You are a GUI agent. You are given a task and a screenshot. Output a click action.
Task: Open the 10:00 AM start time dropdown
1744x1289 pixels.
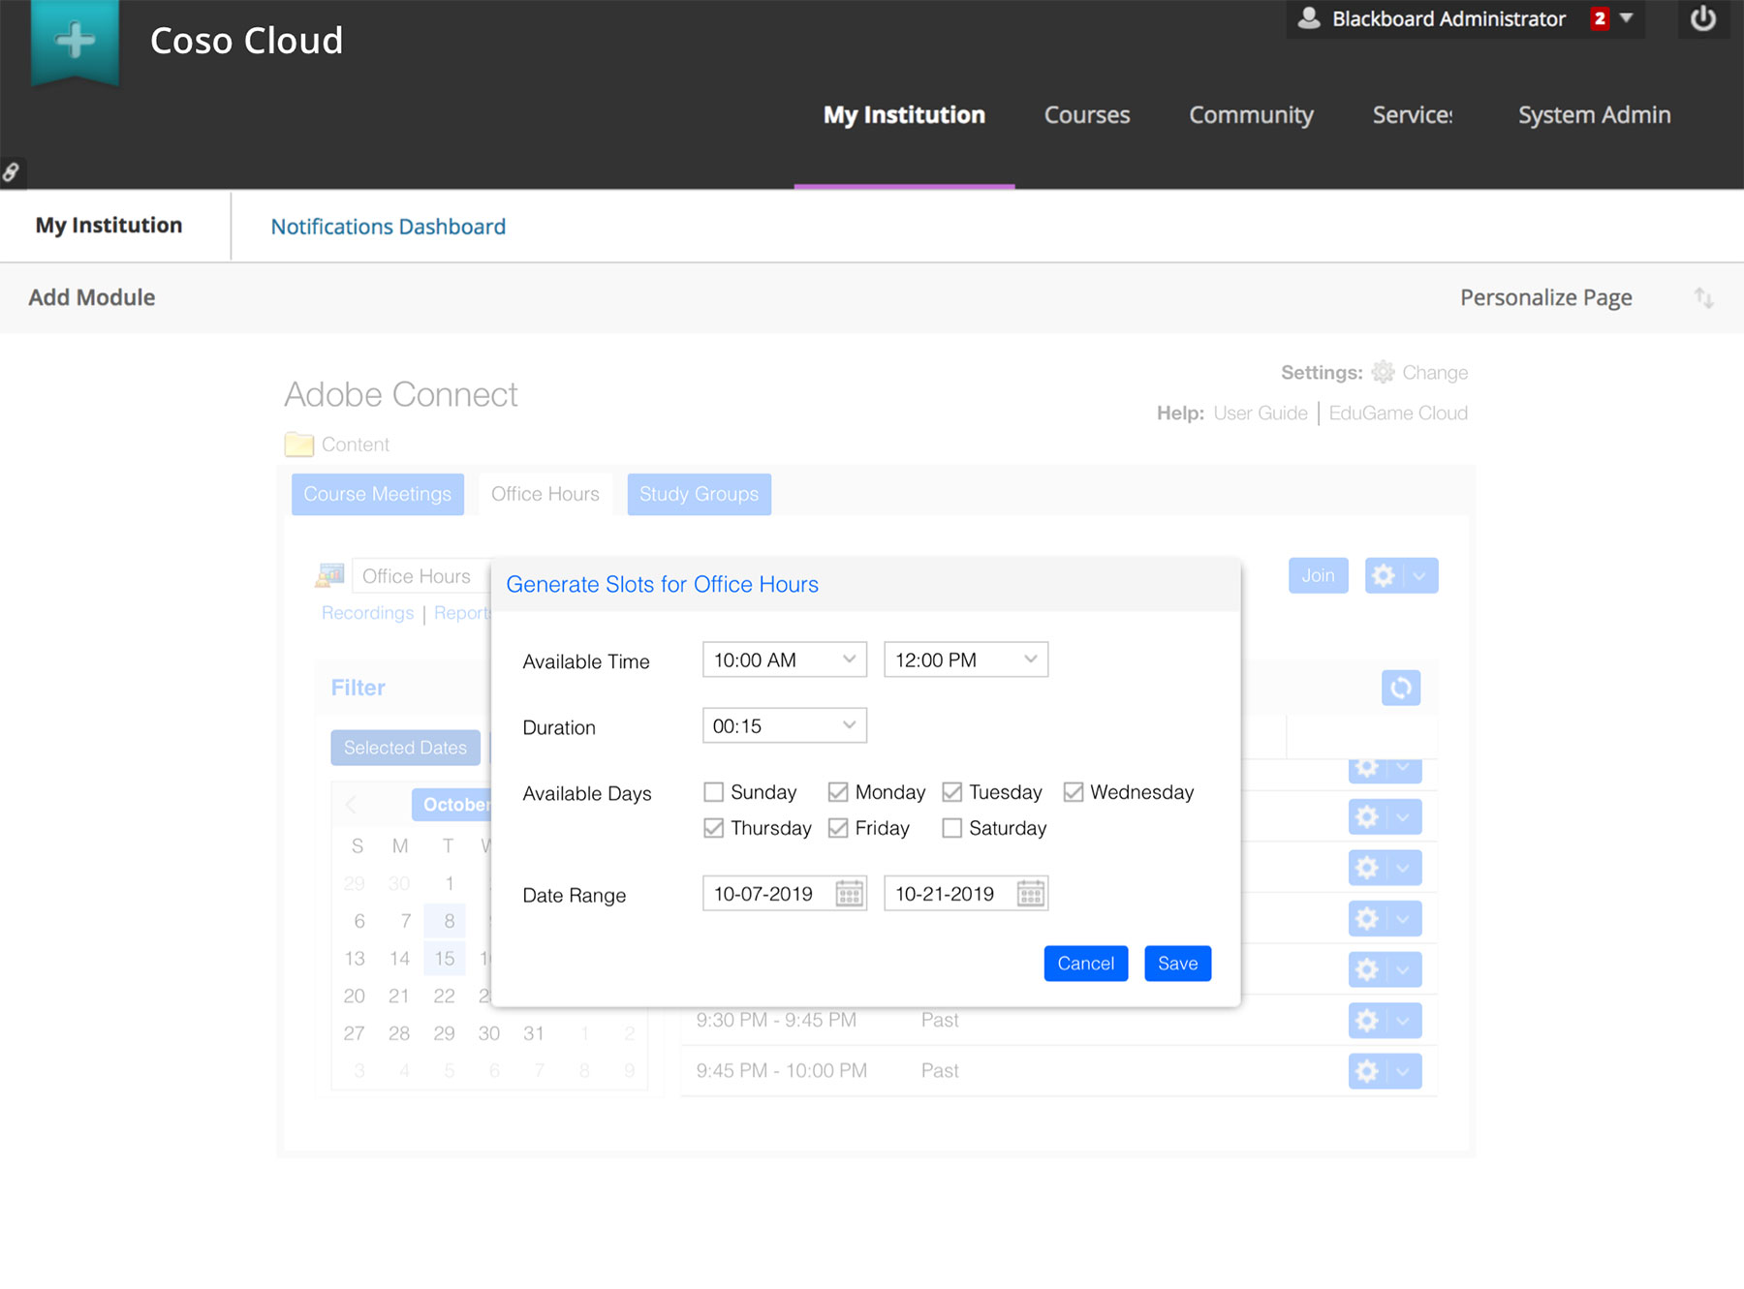(x=785, y=660)
